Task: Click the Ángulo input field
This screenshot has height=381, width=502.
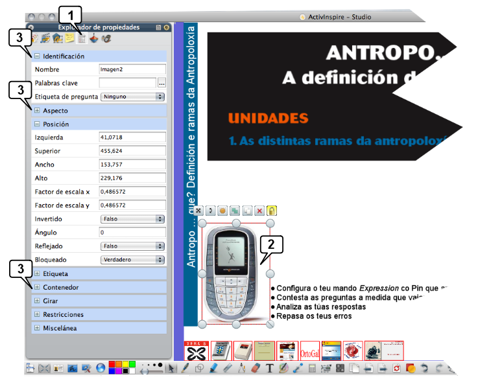Action: pyautogui.click(x=132, y=232)
